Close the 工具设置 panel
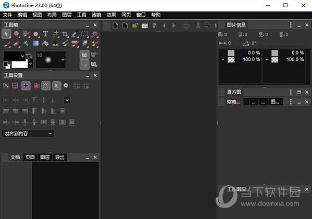This screenshot has height=219, width=312. click(x=95, y=75)
